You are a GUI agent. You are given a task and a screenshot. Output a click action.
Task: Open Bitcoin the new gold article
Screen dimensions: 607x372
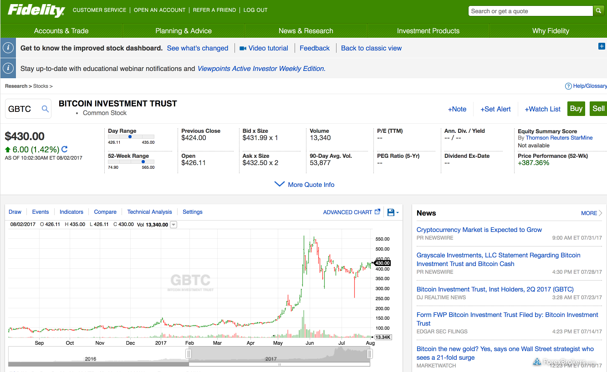[x=505, y=353]
